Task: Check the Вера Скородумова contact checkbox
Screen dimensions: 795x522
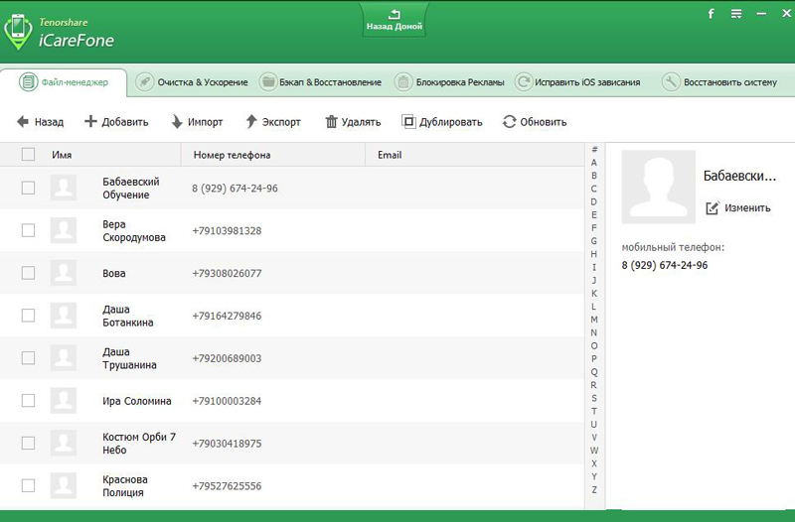Action: tap(29, 230)
